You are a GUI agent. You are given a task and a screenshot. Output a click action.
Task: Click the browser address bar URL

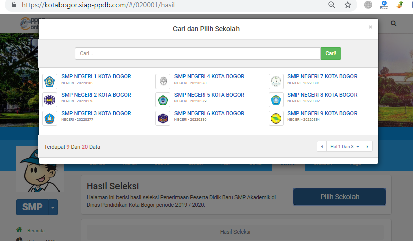(98, 5)
